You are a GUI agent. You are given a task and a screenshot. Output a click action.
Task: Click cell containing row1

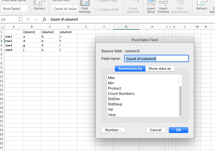(14, 36)
